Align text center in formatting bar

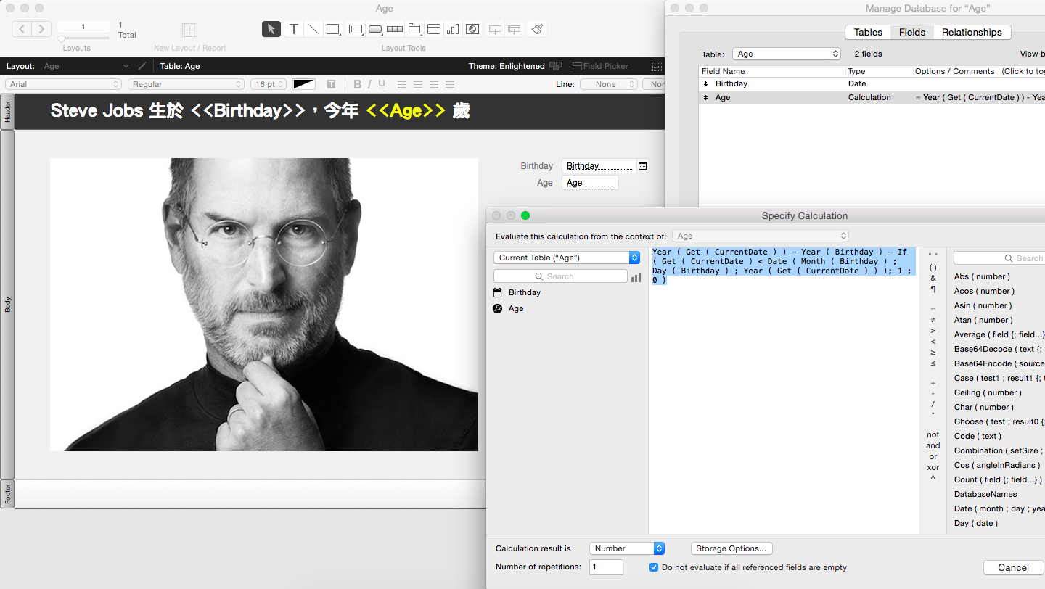point(417,84)
